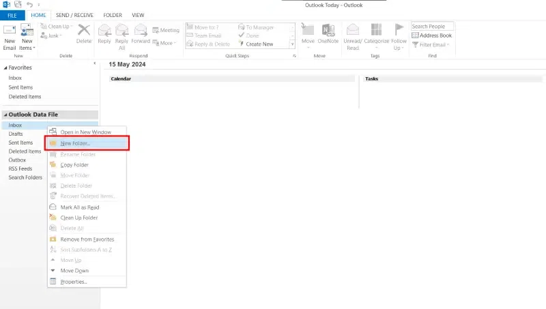The height and width of the screenshot is (309, 546).
Task: Select Inbox under Favorites
Action: point(15,78)
